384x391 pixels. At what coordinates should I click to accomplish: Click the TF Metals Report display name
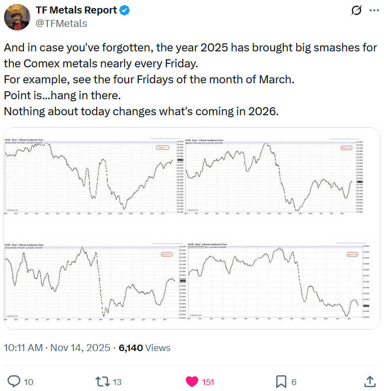click(x=76, y=10)
